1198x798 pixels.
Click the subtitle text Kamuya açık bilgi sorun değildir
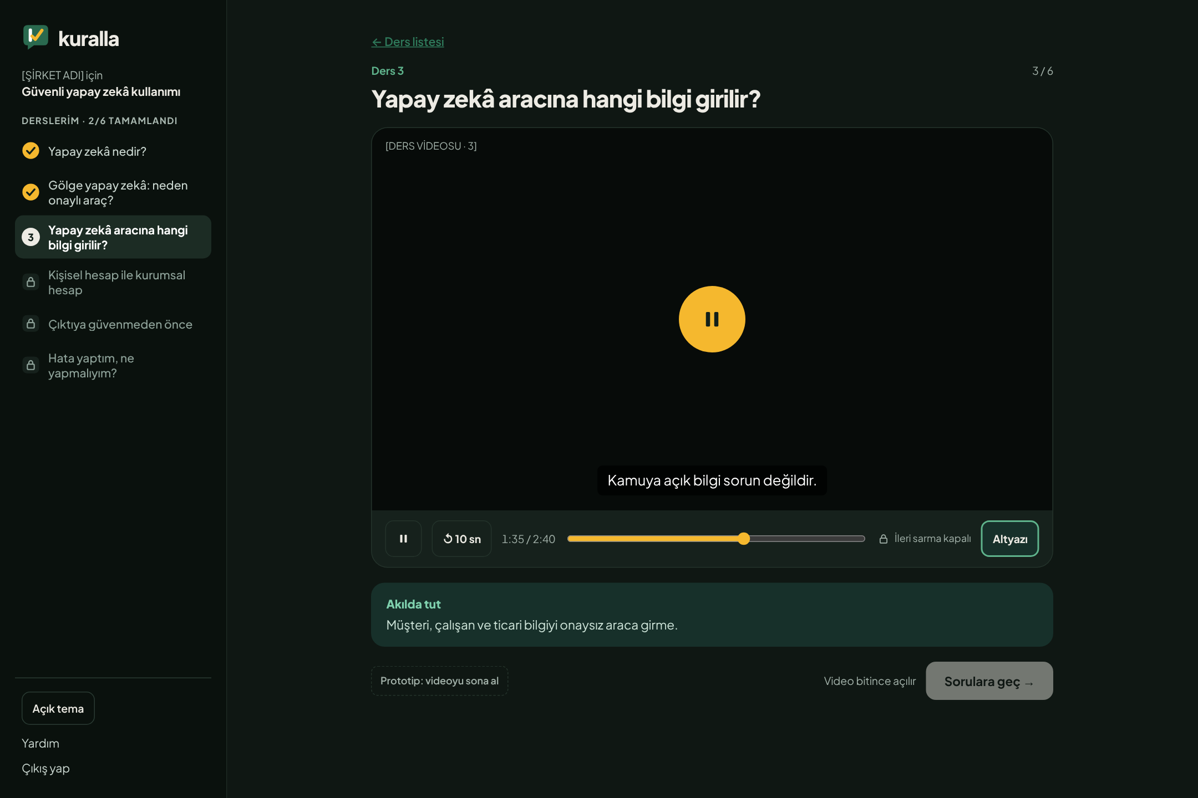click(712, 480)
